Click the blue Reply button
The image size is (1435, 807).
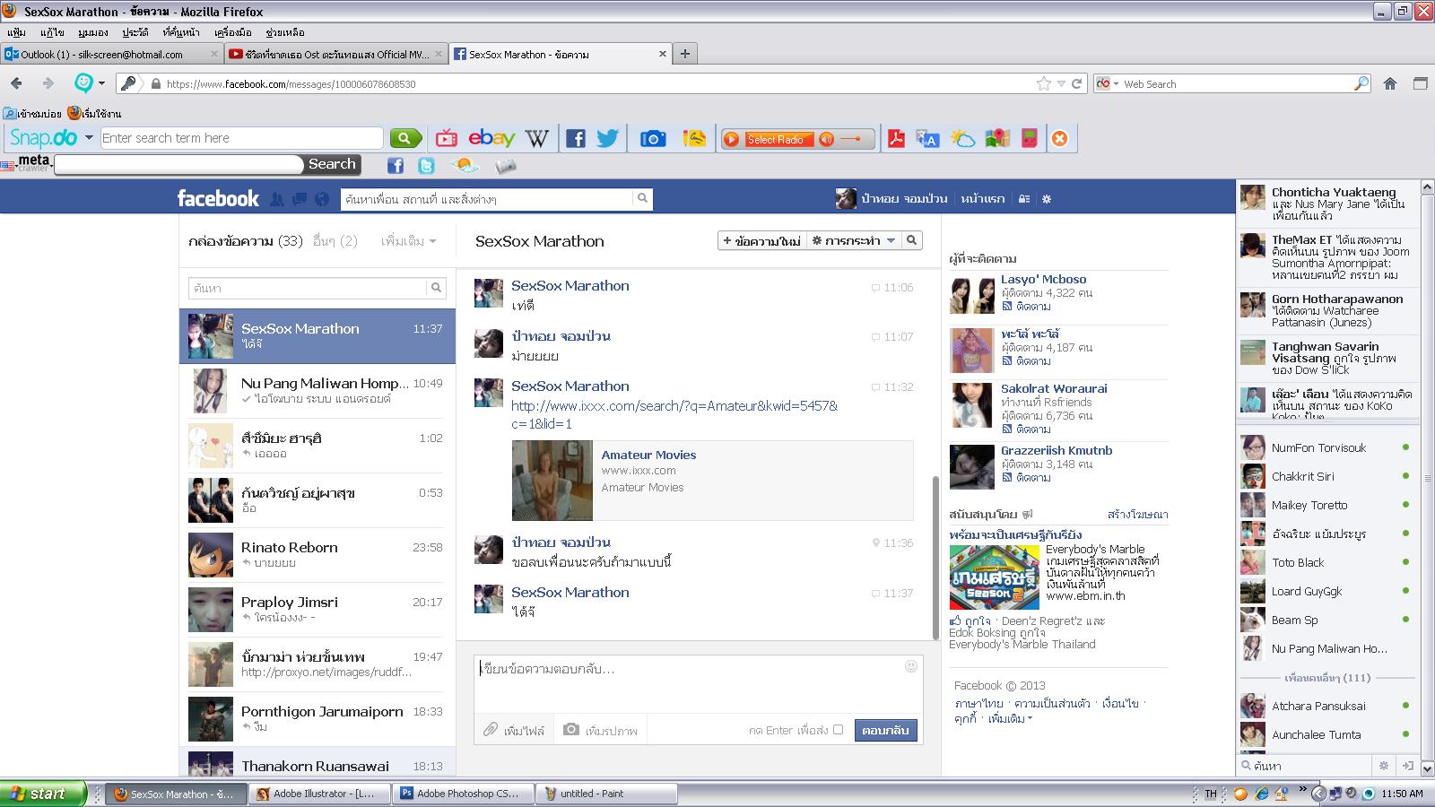coord(885,730)
